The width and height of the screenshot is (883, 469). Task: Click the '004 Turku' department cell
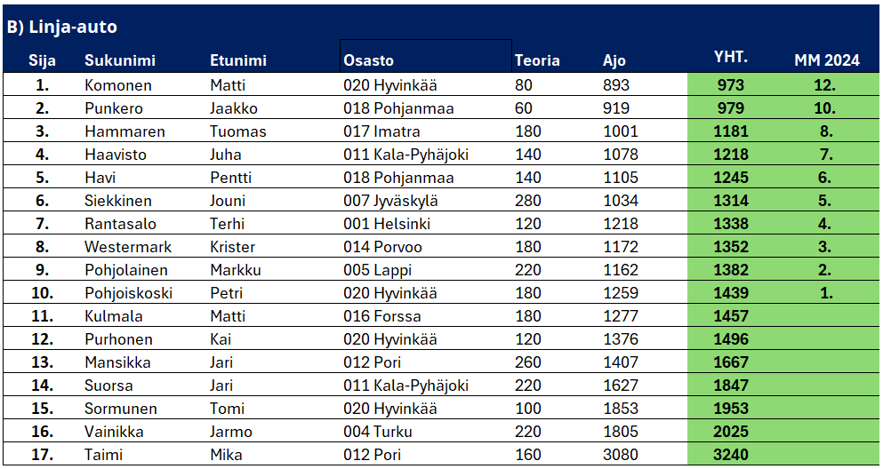coord(378,432)
